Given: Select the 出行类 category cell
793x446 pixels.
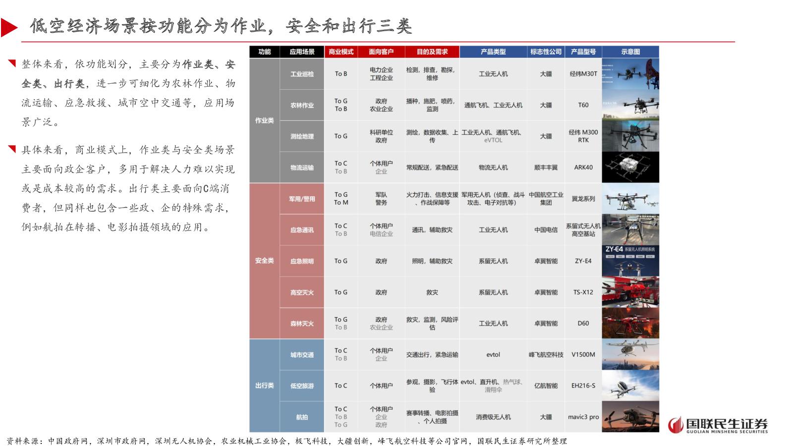Looking at the screenshot, I should tap(265, 386).
